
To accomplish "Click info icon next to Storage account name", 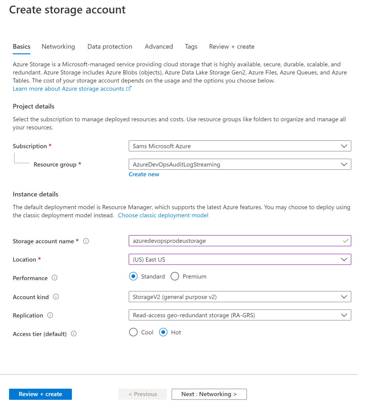I will coord(86,241).
